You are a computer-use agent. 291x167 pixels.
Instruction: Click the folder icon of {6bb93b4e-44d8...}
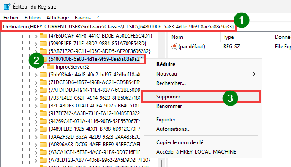click(x=43, y=74)
